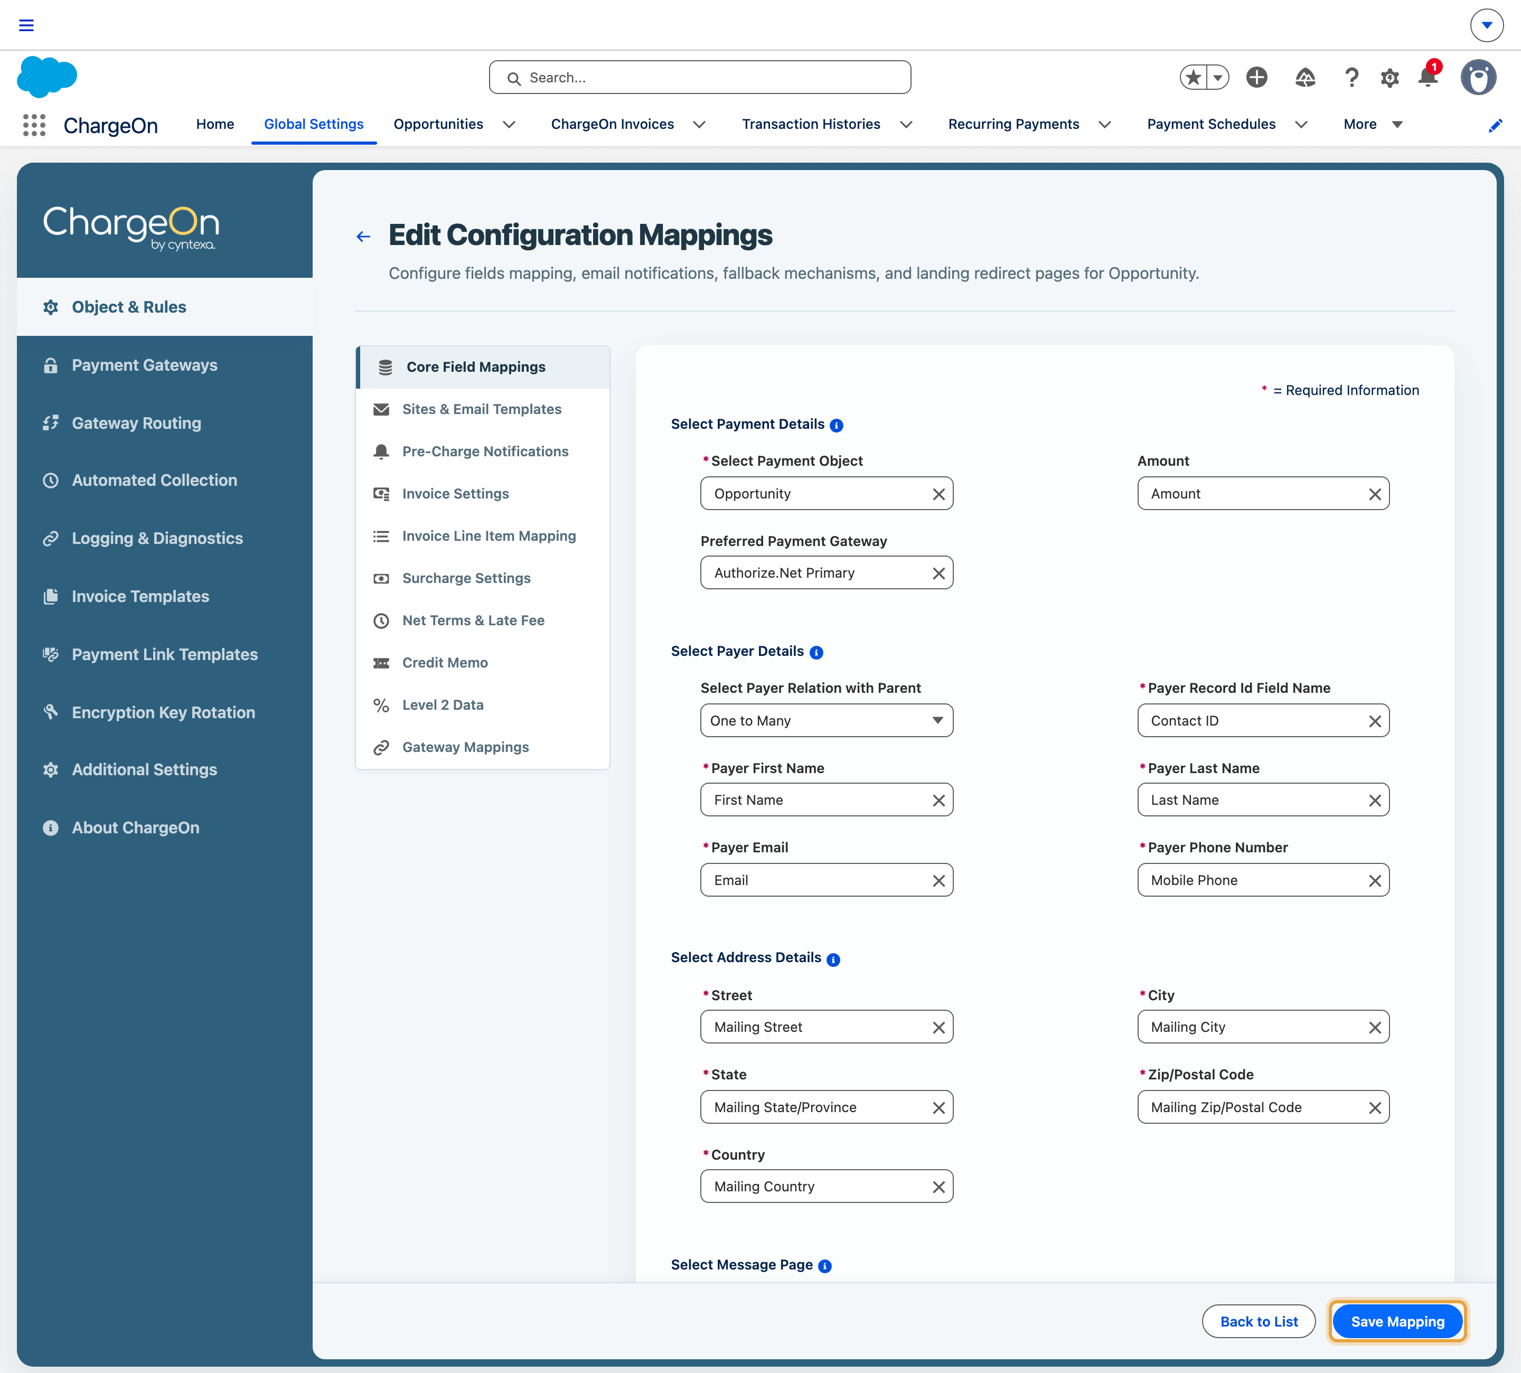Open the One to Many payer relation dropdown
Viewport: 1521px width, 1373px height.
(x=826, y=720)
